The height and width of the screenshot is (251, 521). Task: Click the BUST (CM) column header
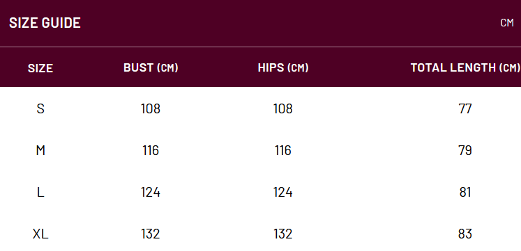[x=151, y=67]
